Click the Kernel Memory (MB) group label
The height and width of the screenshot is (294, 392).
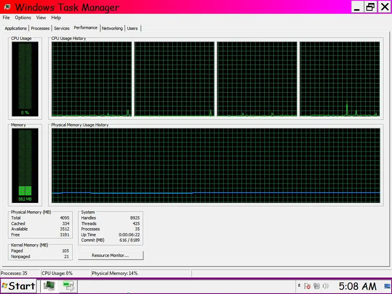(29, 245)
